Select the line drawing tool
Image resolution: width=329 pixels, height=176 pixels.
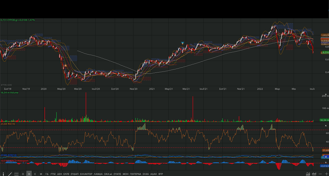(x=10, y=174)
